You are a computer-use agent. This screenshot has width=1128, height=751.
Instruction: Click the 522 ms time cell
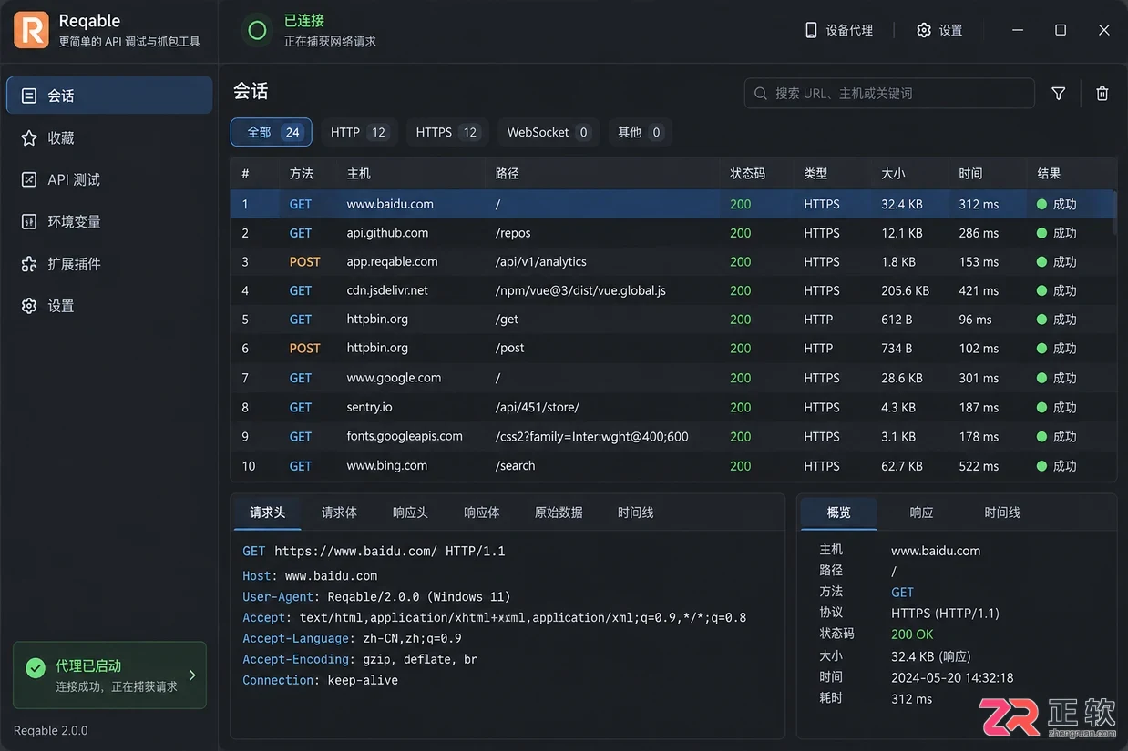[979, 465]
